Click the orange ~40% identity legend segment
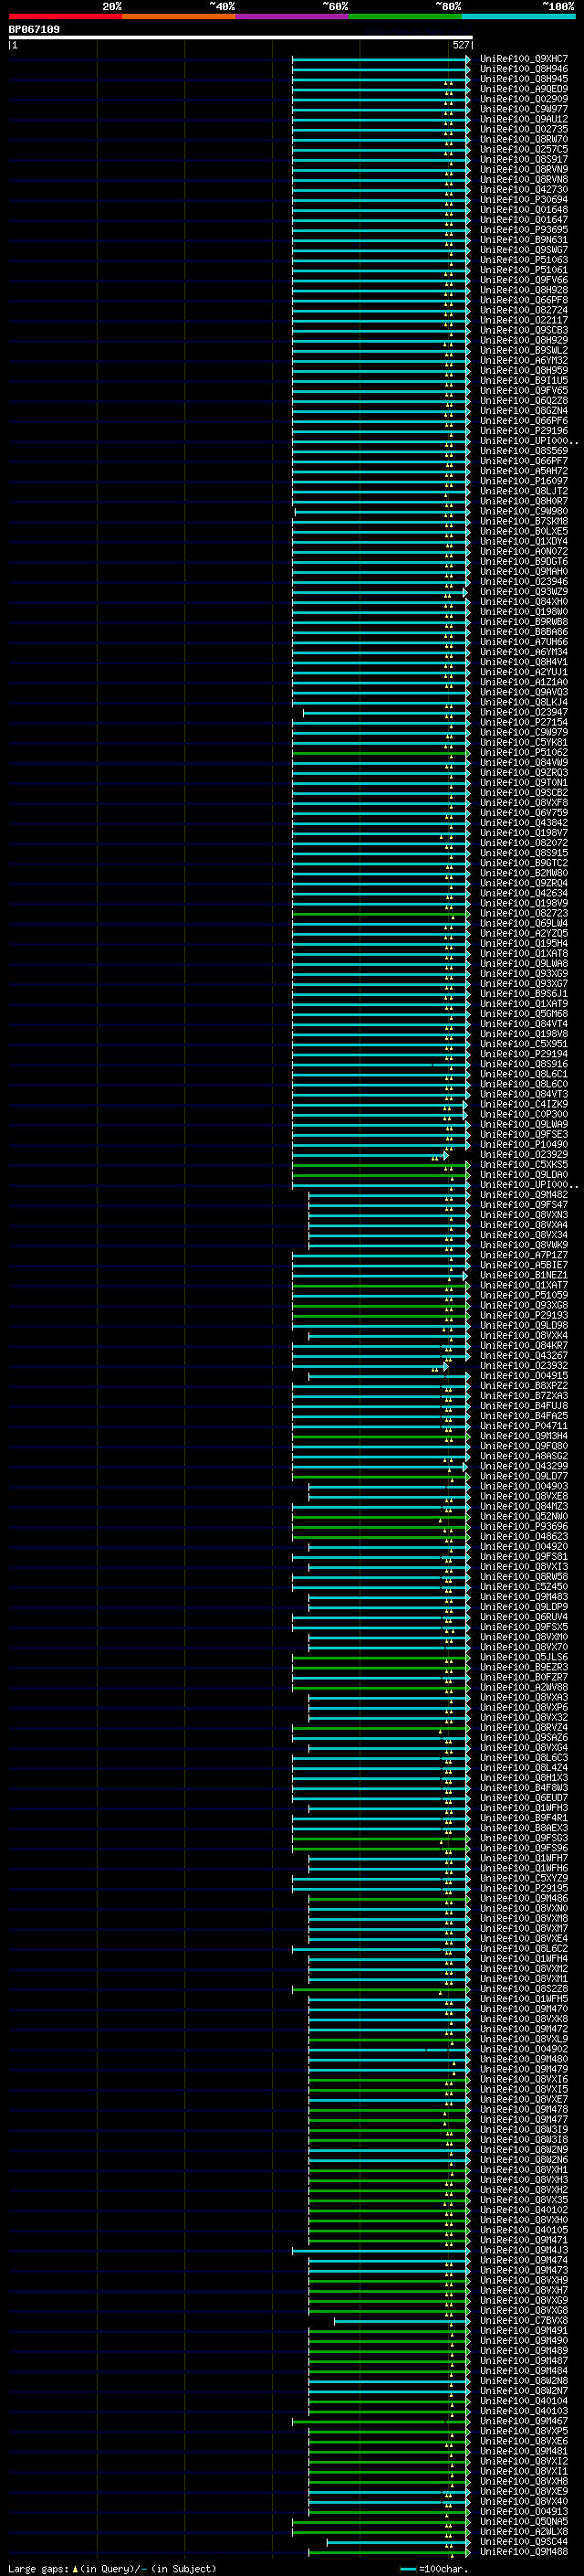The height and width of the screenshot is (2576, 584). 179,16
